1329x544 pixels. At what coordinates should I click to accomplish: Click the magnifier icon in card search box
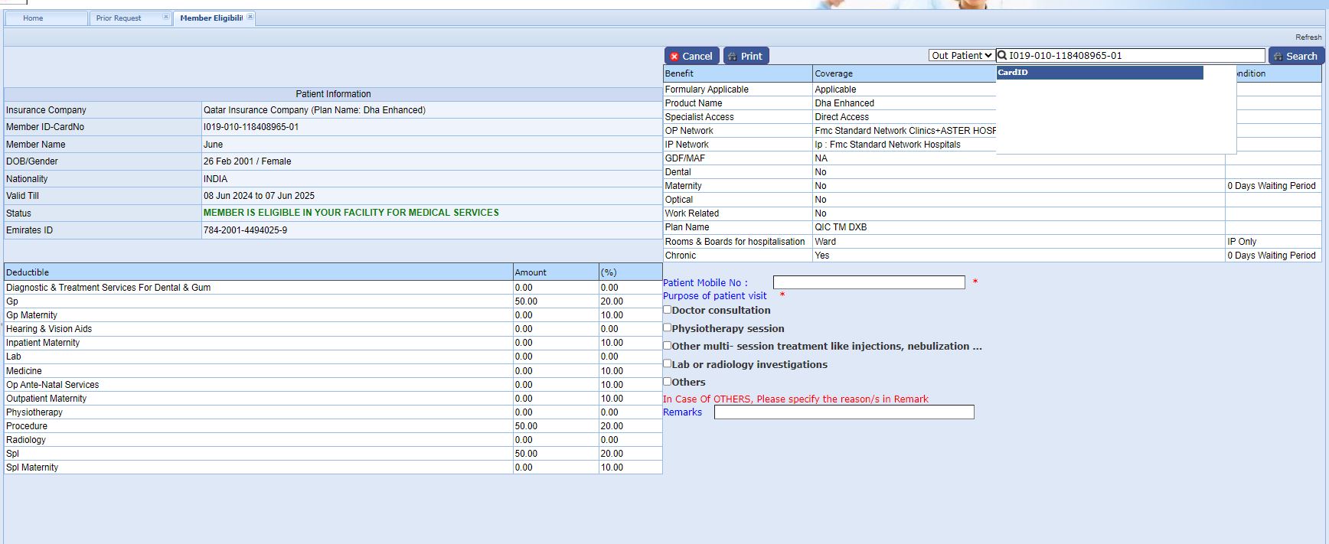click(1002, 56)
